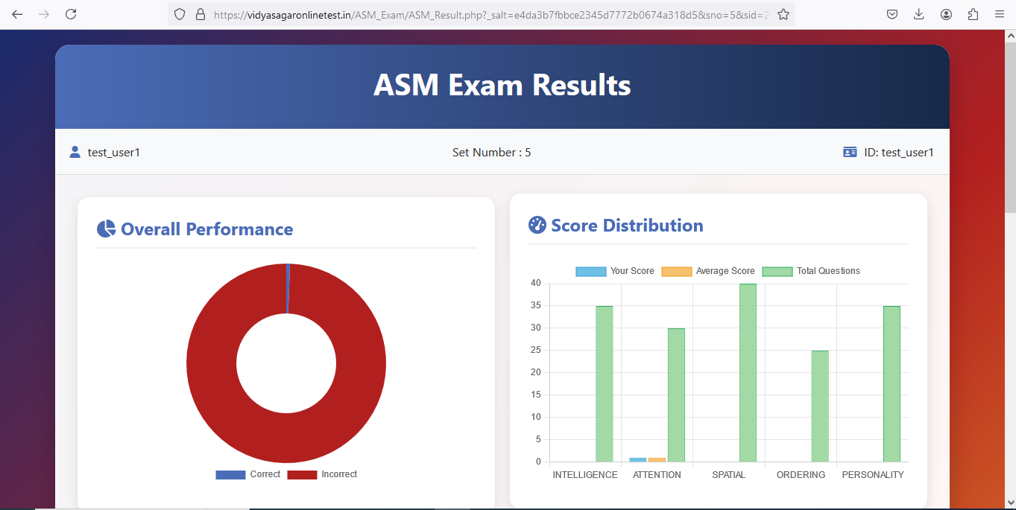
Task: Toggle the Correct legend entry
Action: pos(247,474)
